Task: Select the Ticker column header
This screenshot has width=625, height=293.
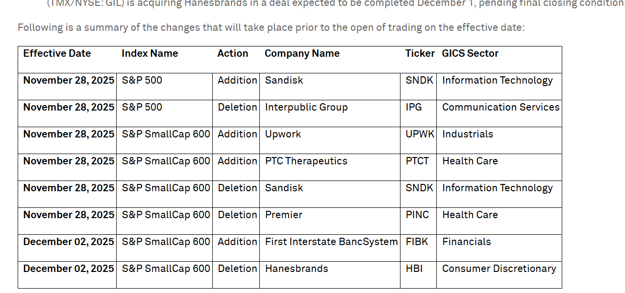Action: [420, 54]
